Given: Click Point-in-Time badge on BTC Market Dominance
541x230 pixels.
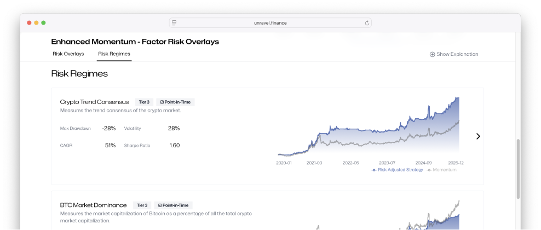Looking at the screenshot, I should tap(173, 205).
